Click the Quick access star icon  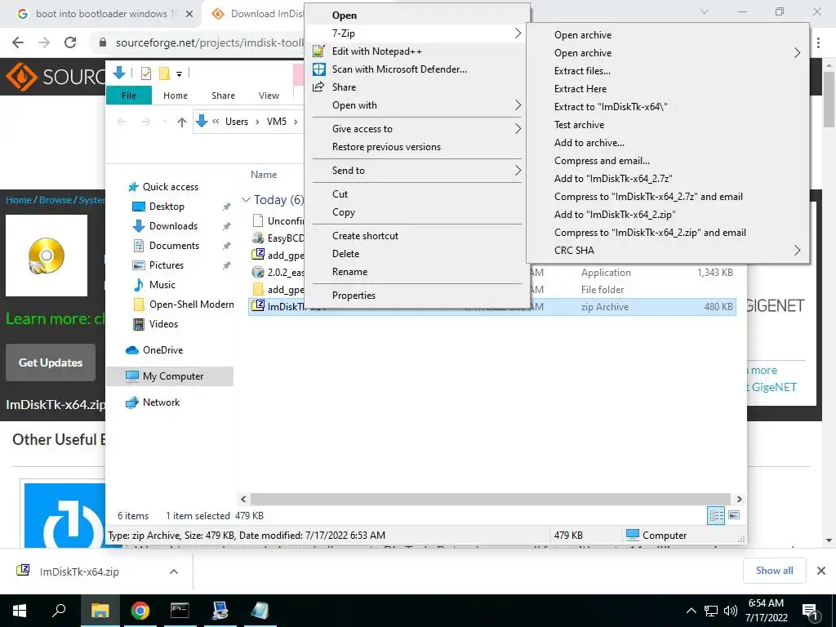pos(133,187)
